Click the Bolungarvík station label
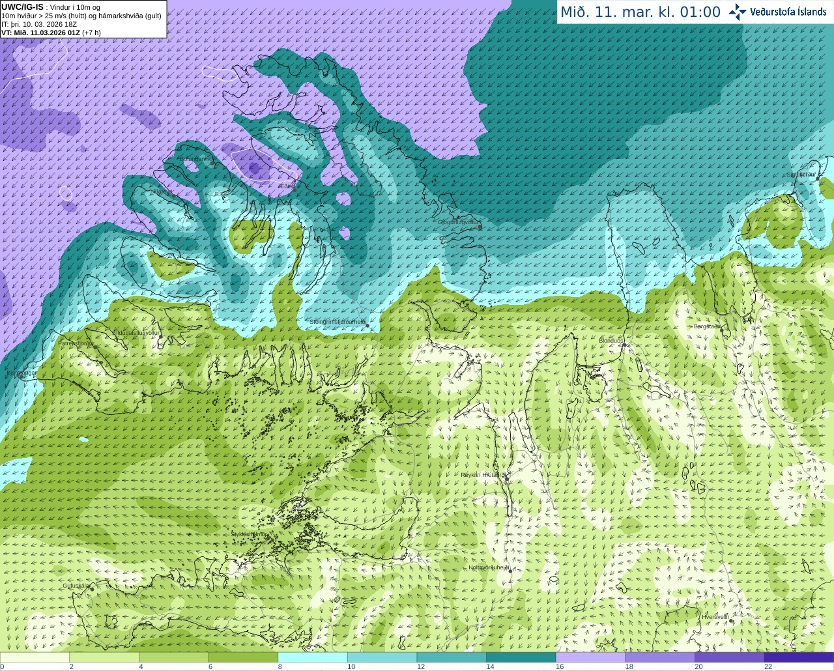This screenshot has width=834, height=671. click(x=195, y=159)
